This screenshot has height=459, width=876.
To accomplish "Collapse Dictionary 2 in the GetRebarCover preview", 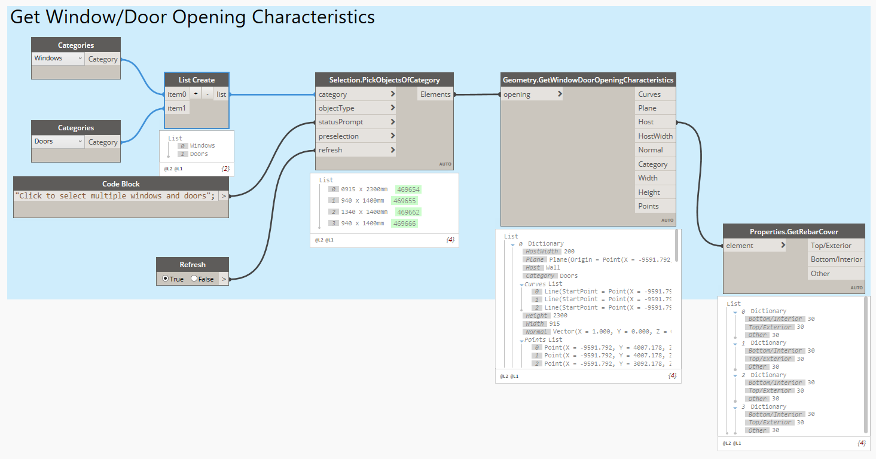I will point(735,375).
